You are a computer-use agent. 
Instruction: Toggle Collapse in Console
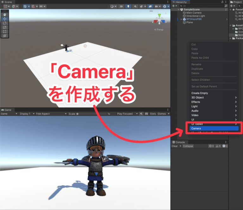point(188,146)
